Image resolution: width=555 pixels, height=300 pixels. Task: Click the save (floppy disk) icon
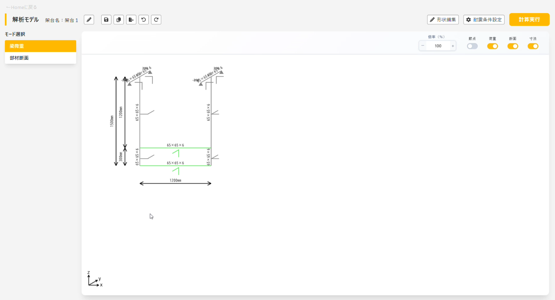pos(106,20)
